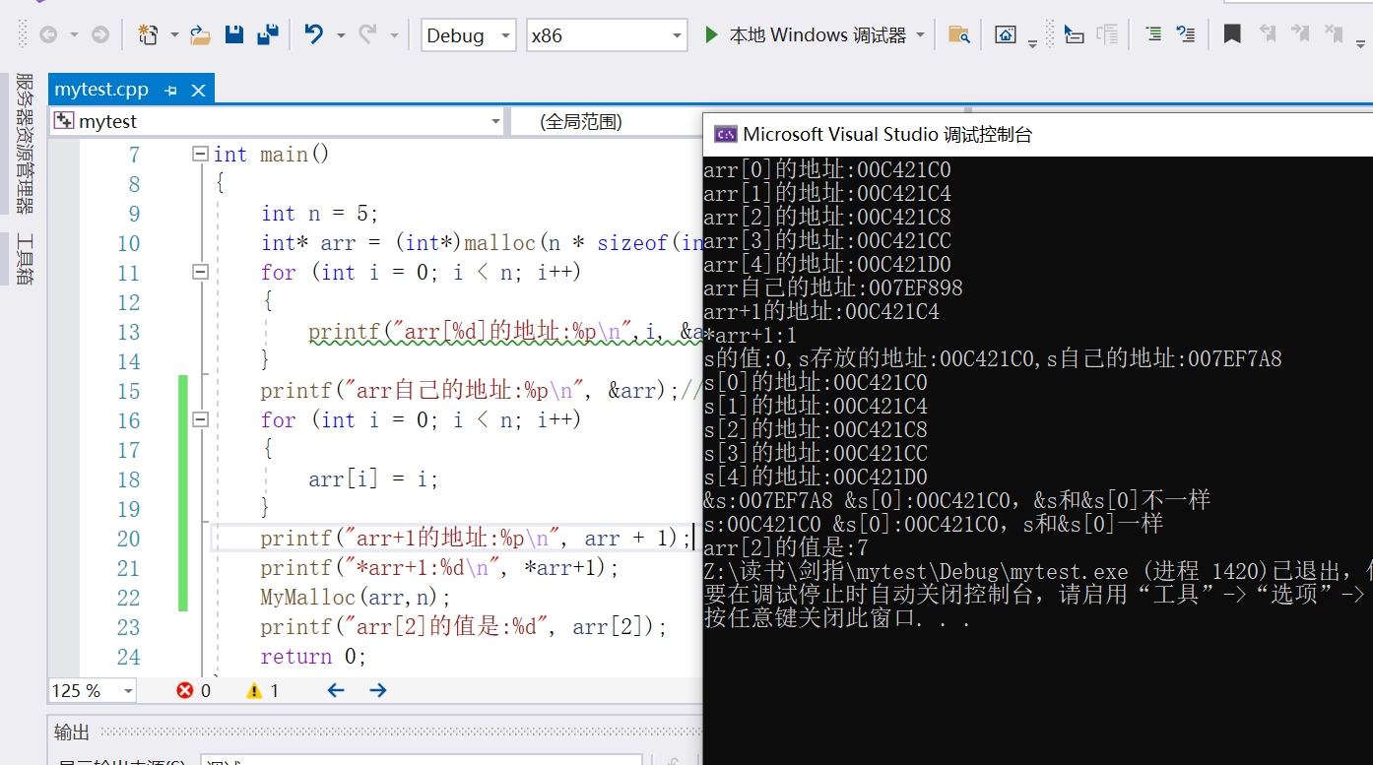The image size is (1373, 765).
Task: Open the global scope (全局范围) dropdown
Action: [607, 121]
